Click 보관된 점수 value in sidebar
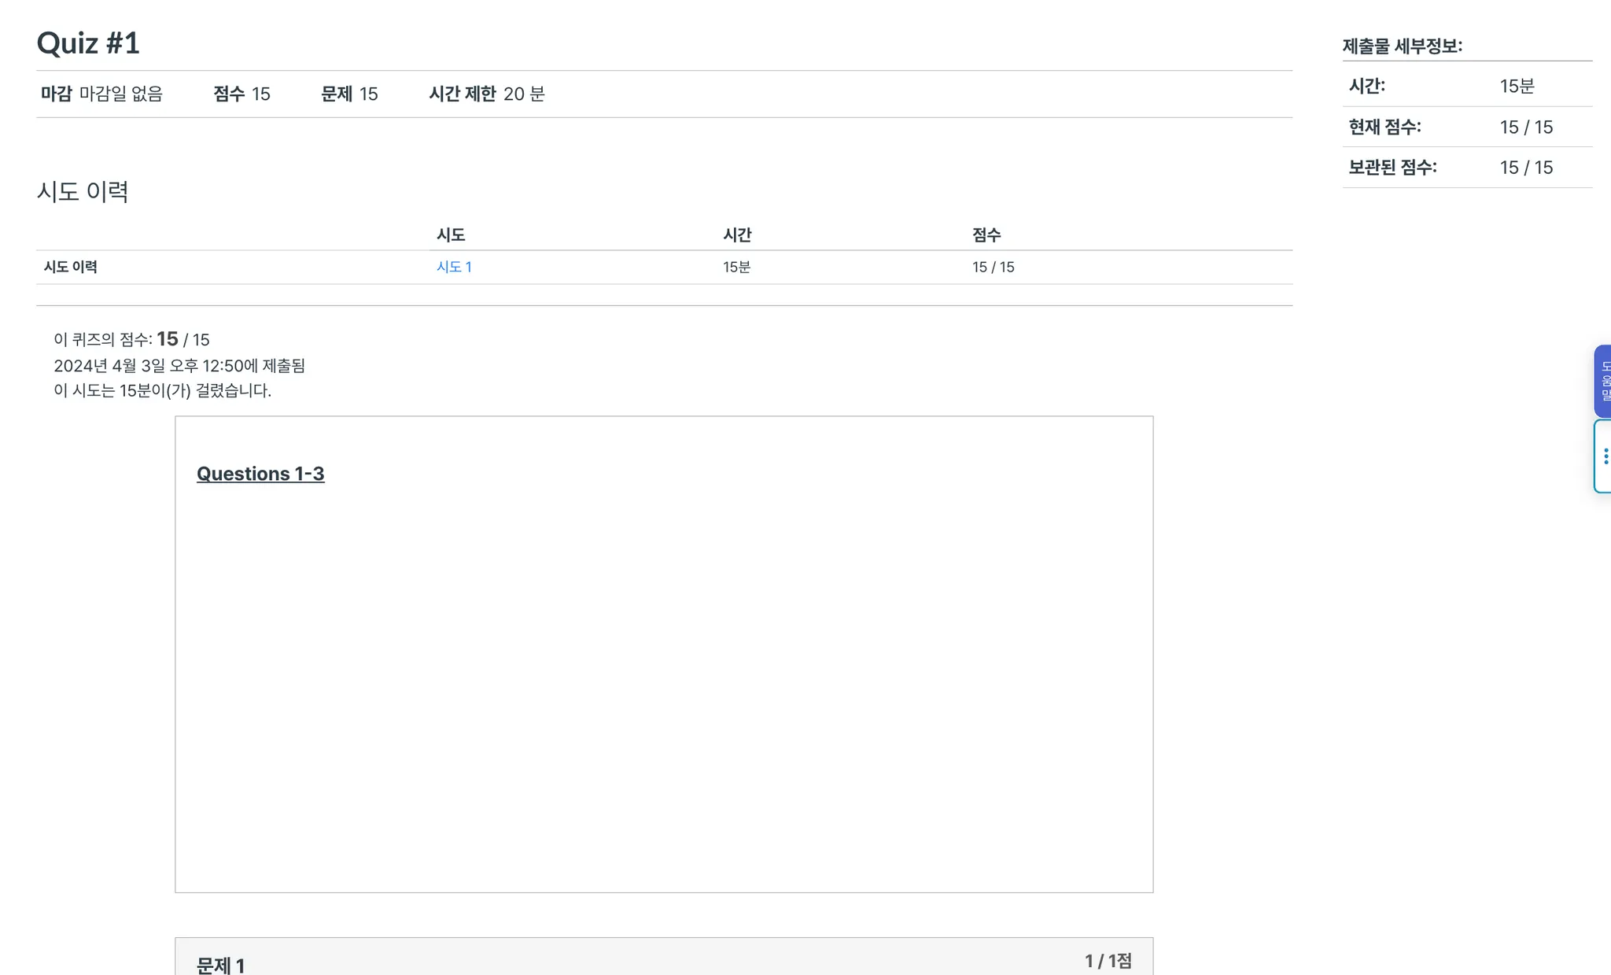The image size is (1611, 975). coord(1526,168)
